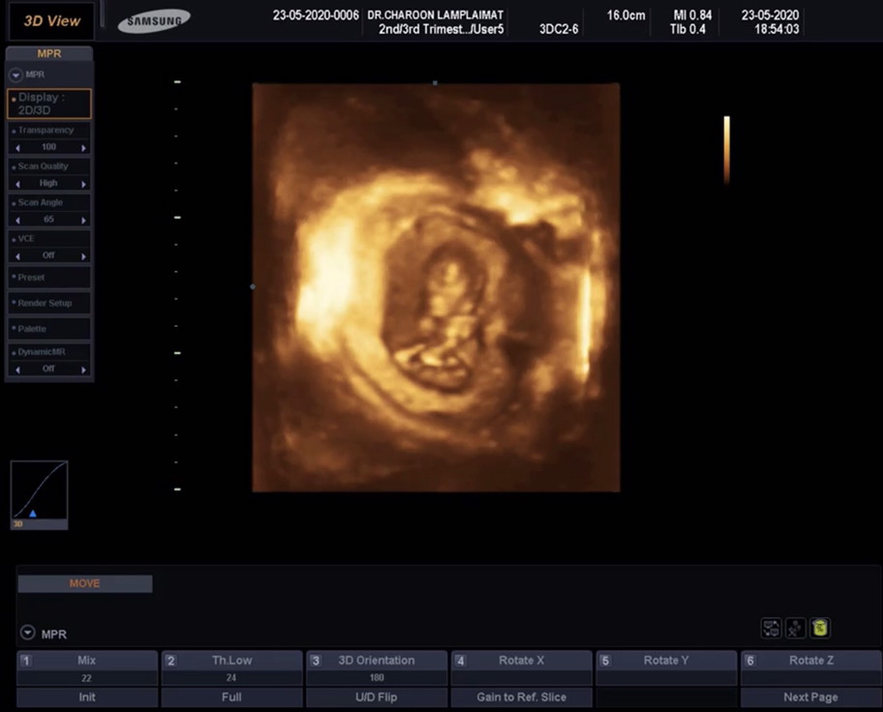Decrease Scan Angle with the left arrow

point(18,220)
